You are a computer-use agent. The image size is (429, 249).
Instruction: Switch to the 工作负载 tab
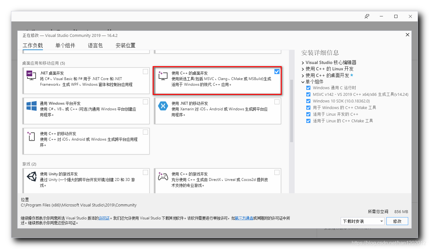(33, 45)
